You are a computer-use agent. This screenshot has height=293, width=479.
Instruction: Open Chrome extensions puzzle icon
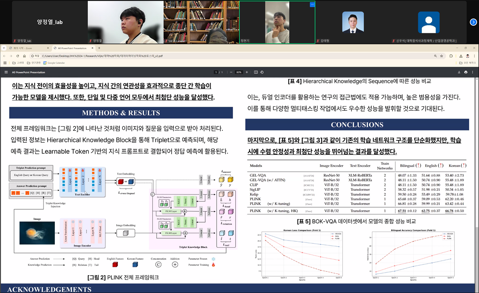coord(451,56)
